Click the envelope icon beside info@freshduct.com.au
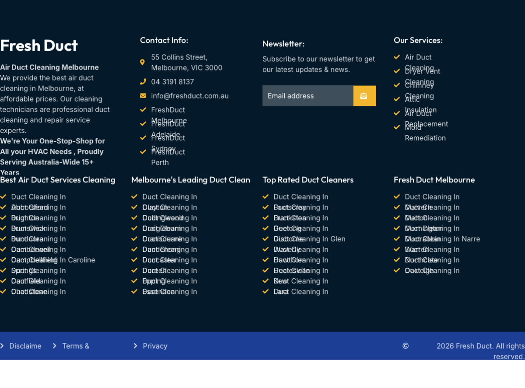The image size is (525, 388). 143,96
